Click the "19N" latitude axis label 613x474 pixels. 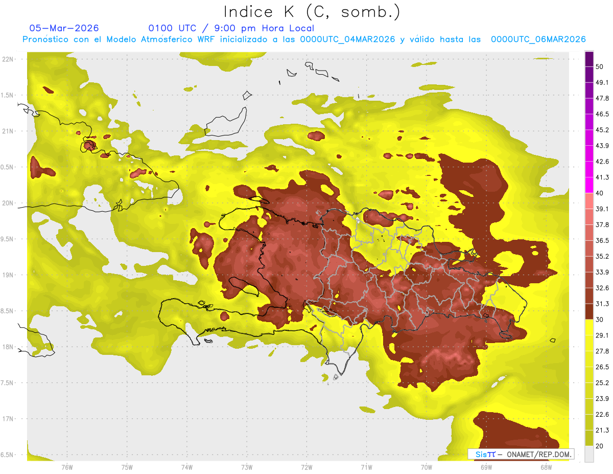(8, 275)
